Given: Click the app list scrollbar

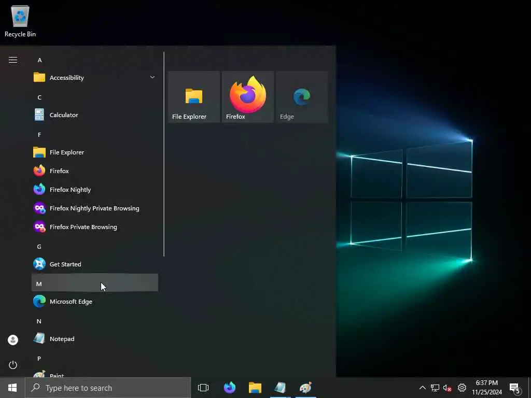Looking at the screenshot, I should (x=164, y=154).
